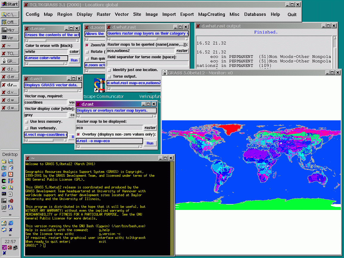The width and height of the screenshot is (344, 258).
Task: Open My Computer icon in Desktop toolbar
Action: (11, 161)
